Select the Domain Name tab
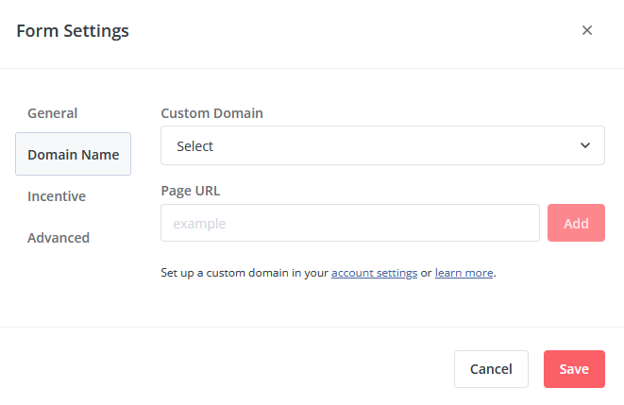 74,155
